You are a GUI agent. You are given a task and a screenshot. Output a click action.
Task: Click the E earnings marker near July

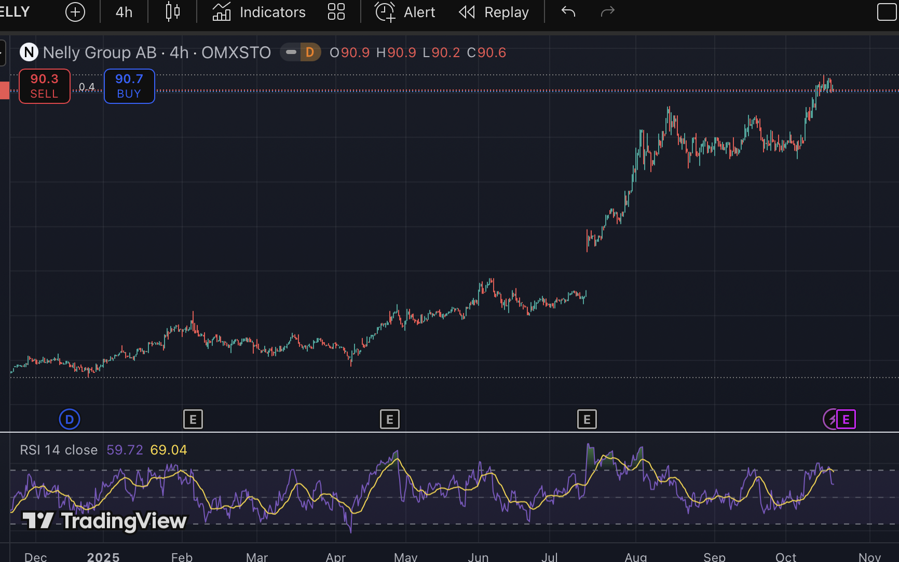pos(587,419)
